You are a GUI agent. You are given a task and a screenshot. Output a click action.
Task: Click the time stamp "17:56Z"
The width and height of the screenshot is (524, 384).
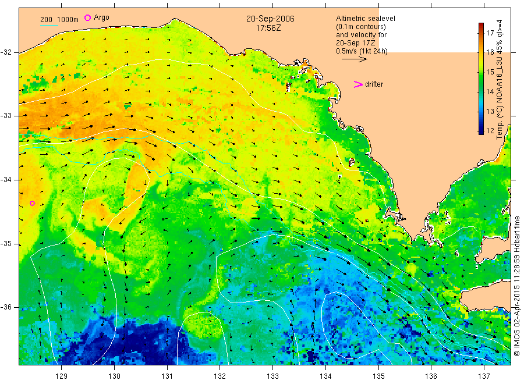tap(268, 28)
